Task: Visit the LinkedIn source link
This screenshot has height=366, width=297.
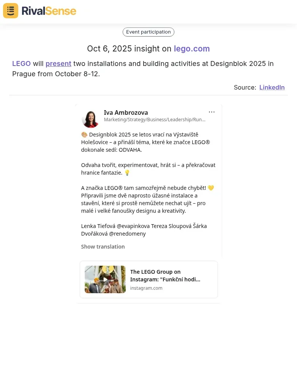Action: point(272,87)
